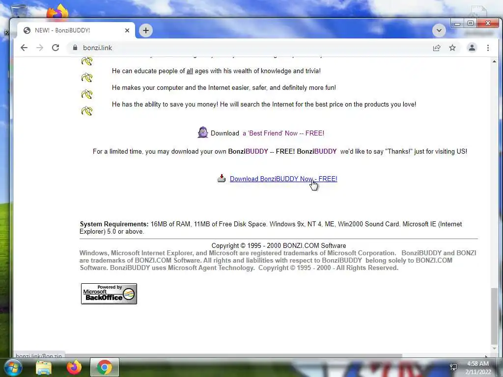Launch Firefox from the taskbar

(x=74, y=367)
